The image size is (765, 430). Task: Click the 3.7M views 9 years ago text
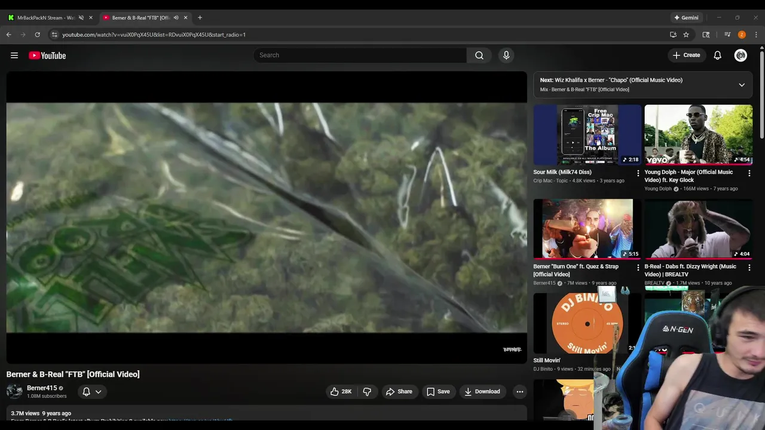[x=41, y=413]
